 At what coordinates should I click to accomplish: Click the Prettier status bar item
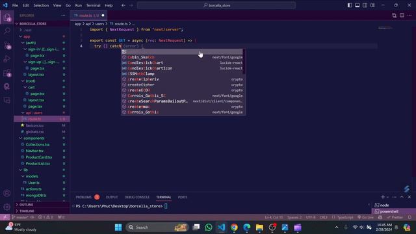[396, 217]
